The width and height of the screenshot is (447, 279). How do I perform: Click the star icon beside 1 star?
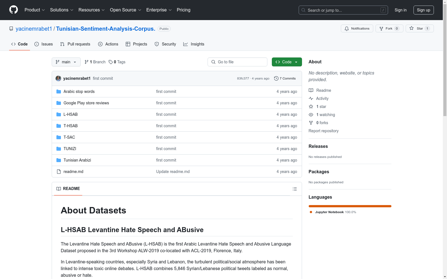[x=311, y=107]
